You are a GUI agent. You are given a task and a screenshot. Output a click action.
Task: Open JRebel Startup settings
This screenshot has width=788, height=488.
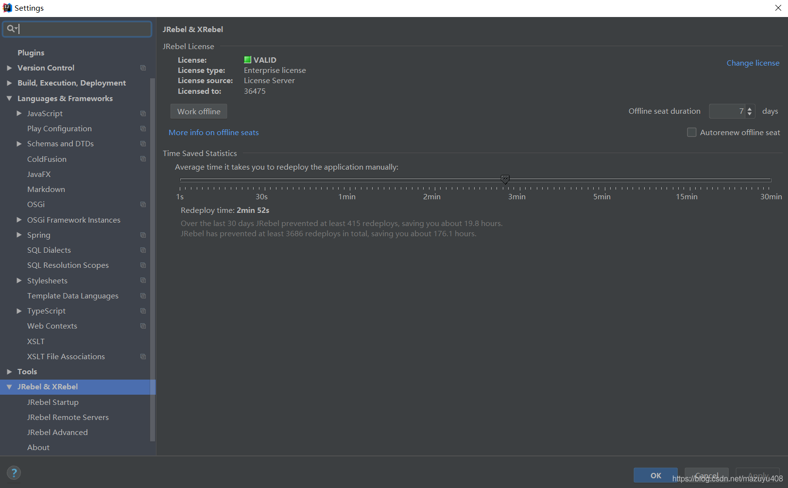pos(52,402)
